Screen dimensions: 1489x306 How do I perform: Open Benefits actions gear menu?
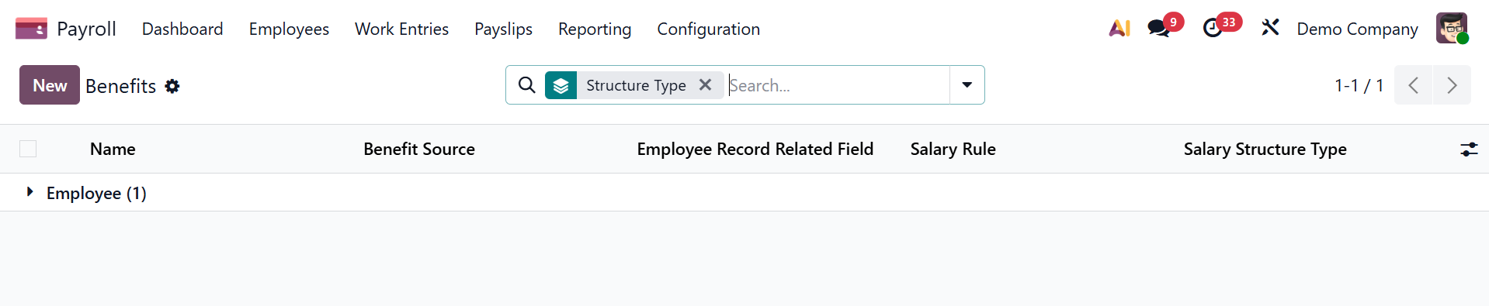point(172,86)
